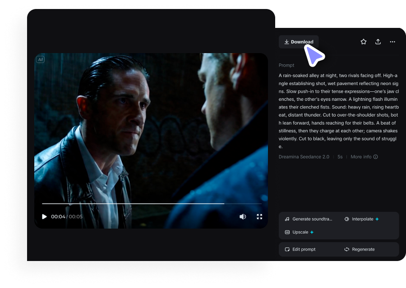Viewport: 406px width, 288px height.
Task: Open the share/export options
Action: pyautogui.click(x=378, y=41)
